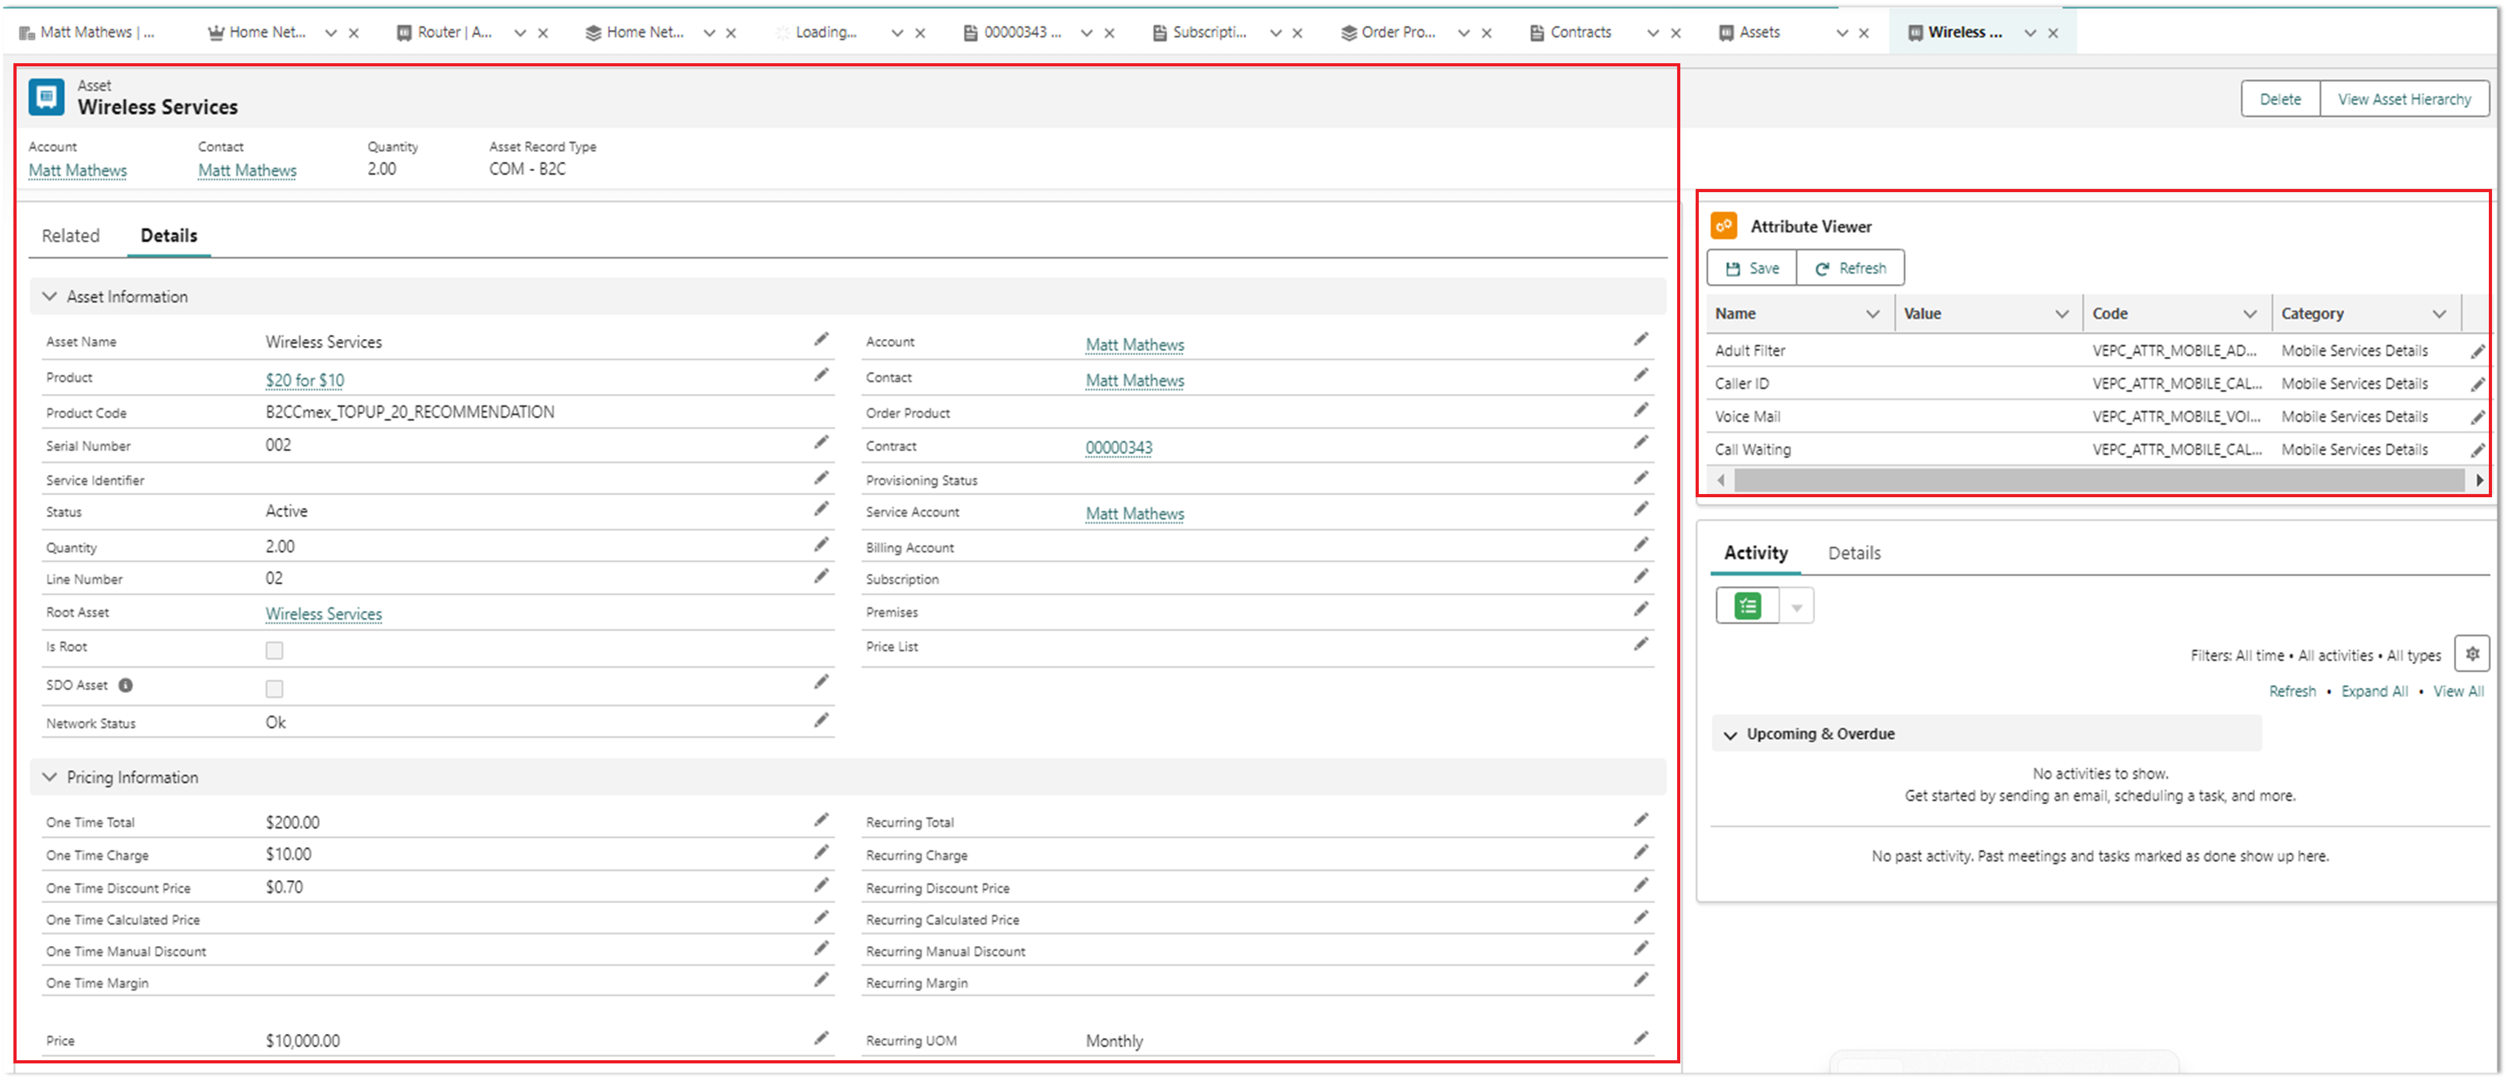Edit the Adult Filter attribute row

[2477, 351]
